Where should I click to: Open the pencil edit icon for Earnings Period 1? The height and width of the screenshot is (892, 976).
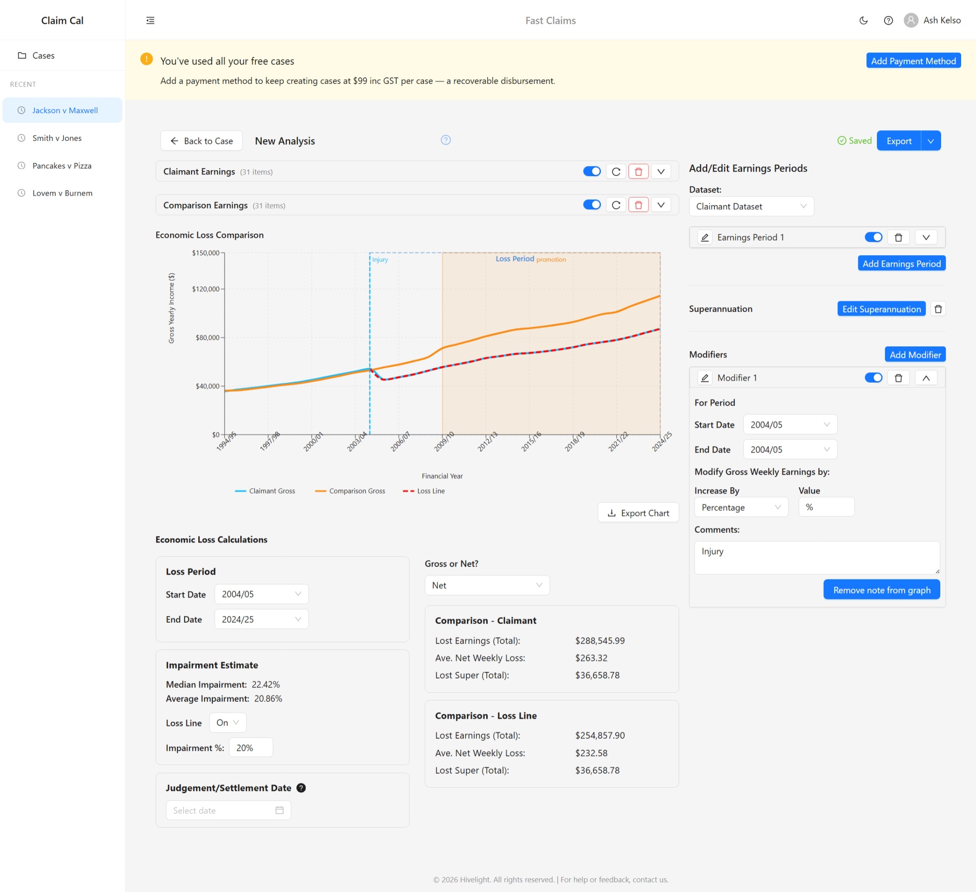pos(704,237)
